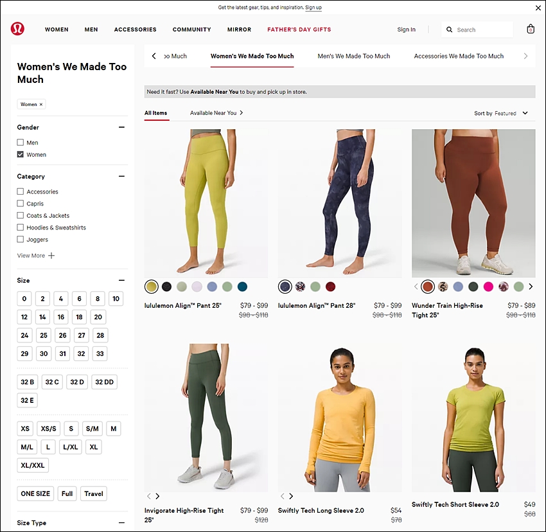Toggle size XS/S filter
Screen dimensions: 546x532
pyautogui.click(x=48, y=429)
